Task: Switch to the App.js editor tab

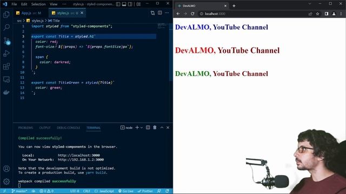Action: 29,13
